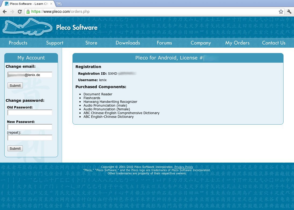
Task: Click the green SSL padlock icon
Action: 28,12
